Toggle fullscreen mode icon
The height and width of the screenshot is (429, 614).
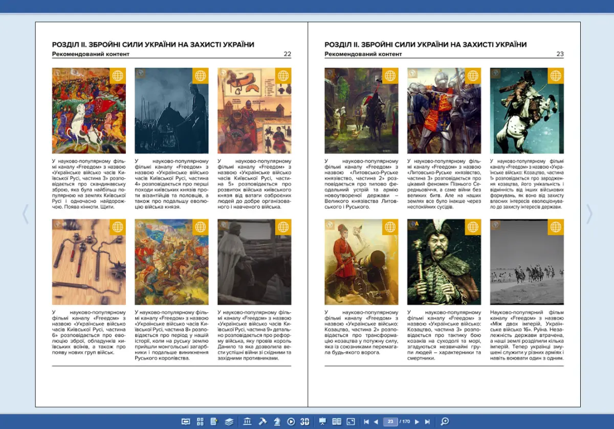point(351,421)
